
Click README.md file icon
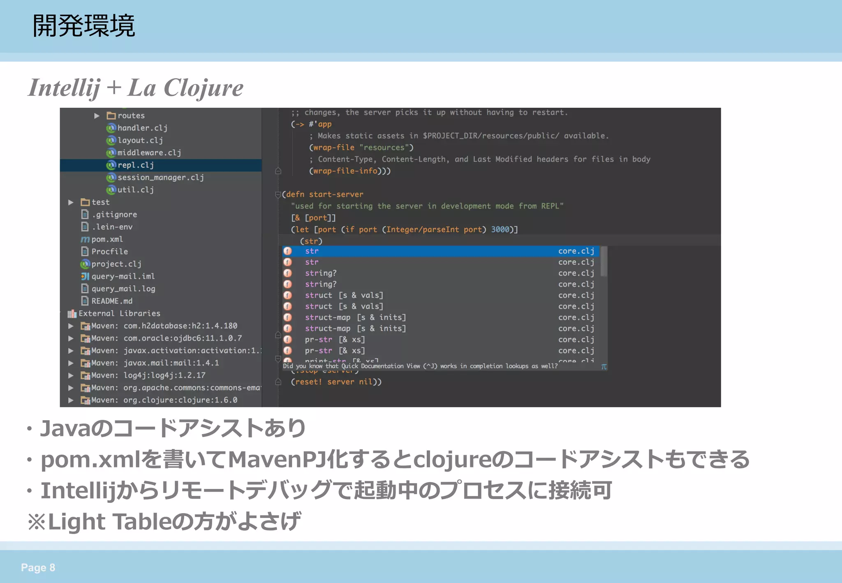point(85,301)
